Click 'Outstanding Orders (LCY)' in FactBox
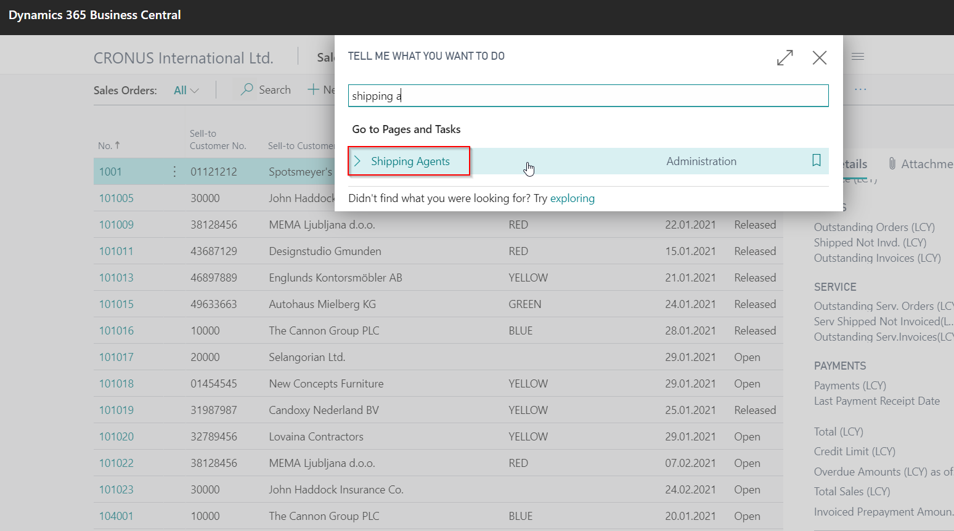 (874, 227)
